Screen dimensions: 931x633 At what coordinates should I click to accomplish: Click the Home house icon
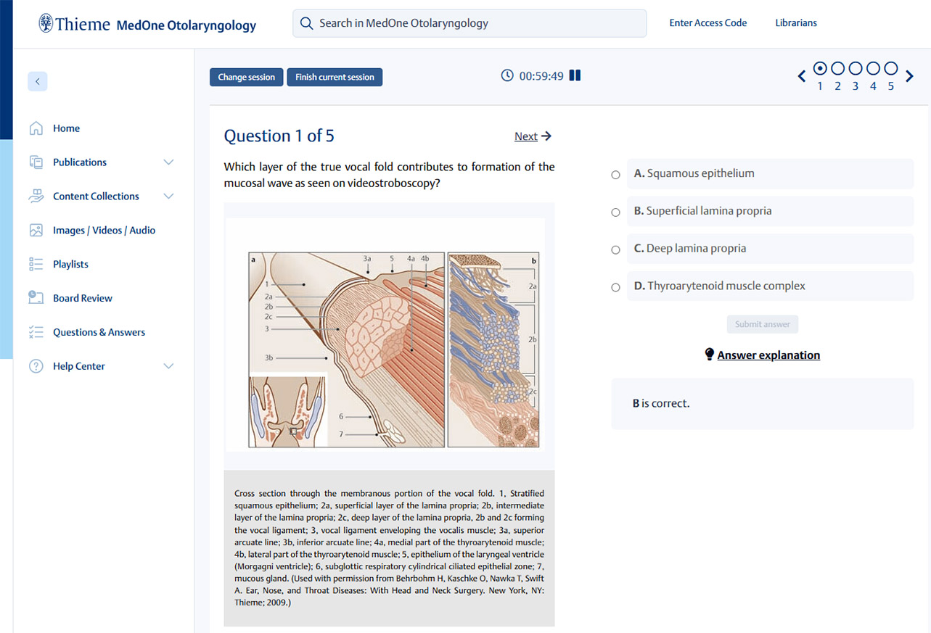click(36, 128)
